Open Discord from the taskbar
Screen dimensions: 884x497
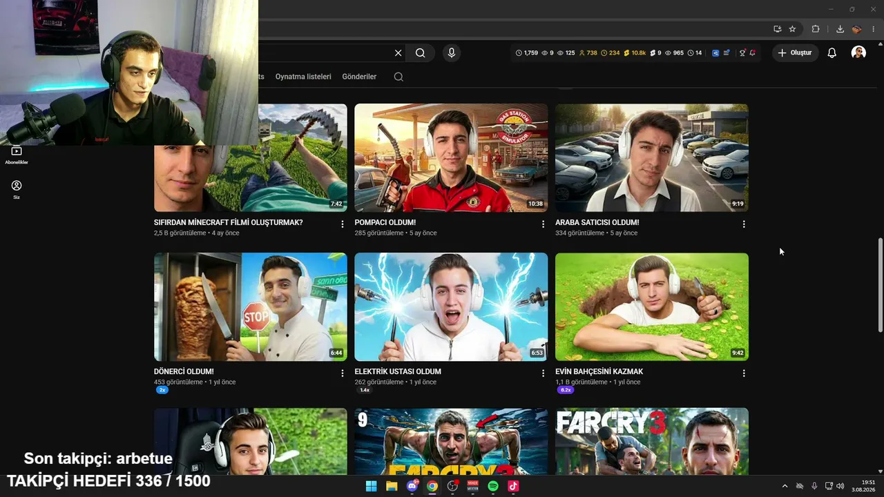(x=412, y=486)
